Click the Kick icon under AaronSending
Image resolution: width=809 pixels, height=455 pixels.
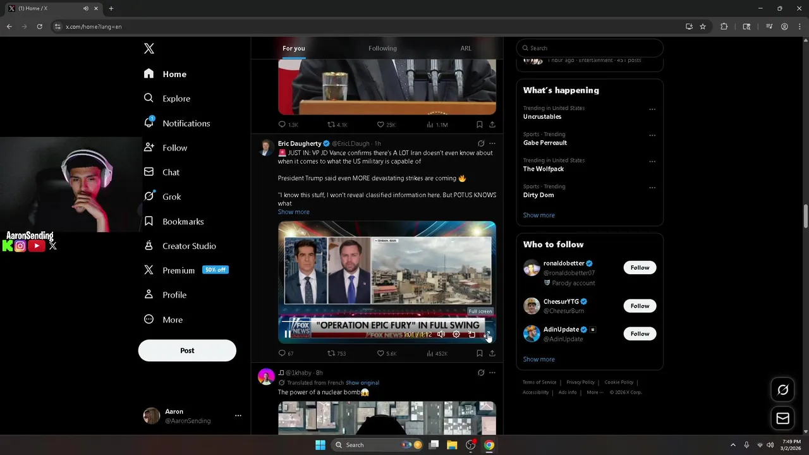pos(8,246)
